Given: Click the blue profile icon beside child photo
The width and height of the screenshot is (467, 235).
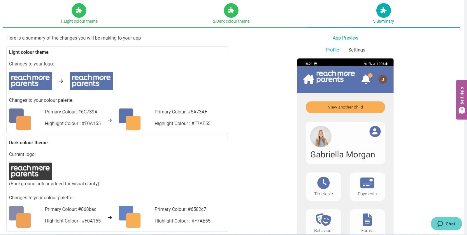Looking at the screenshot, I should 375,131.
